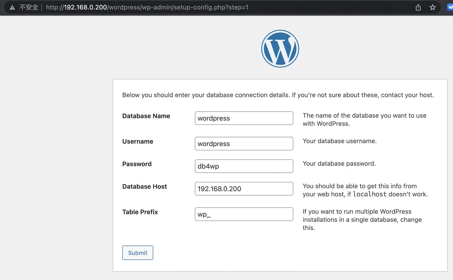Screen dimensions: 453x280
Task: Click the blue extension icon at toolbar edge
Action: click(x=450, y=7)
